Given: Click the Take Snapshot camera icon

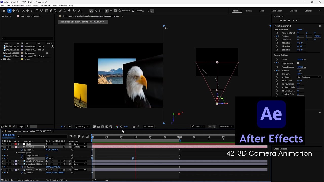Looking at the screenshot, I should coord(134,127).
